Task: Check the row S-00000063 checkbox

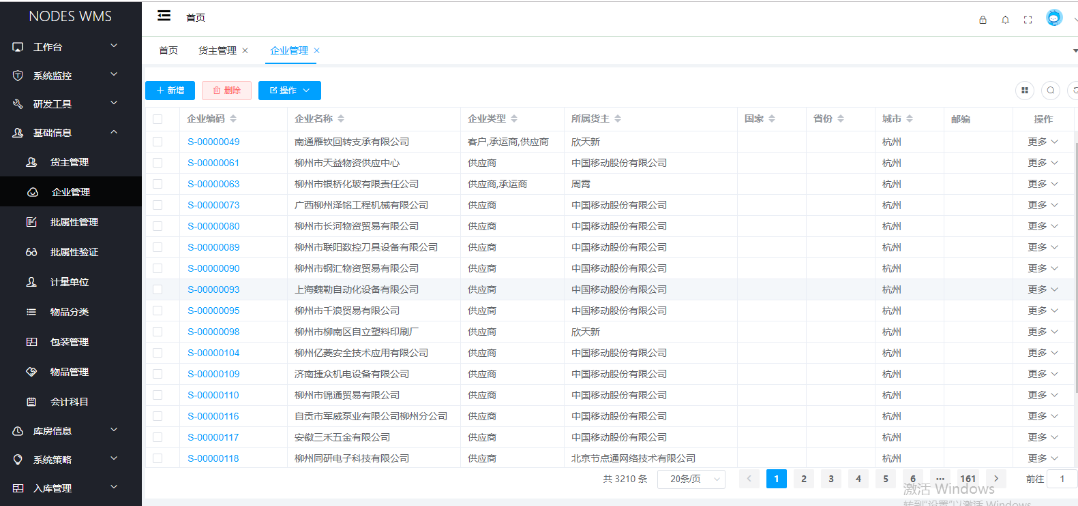Action: (x=158, y=184)
